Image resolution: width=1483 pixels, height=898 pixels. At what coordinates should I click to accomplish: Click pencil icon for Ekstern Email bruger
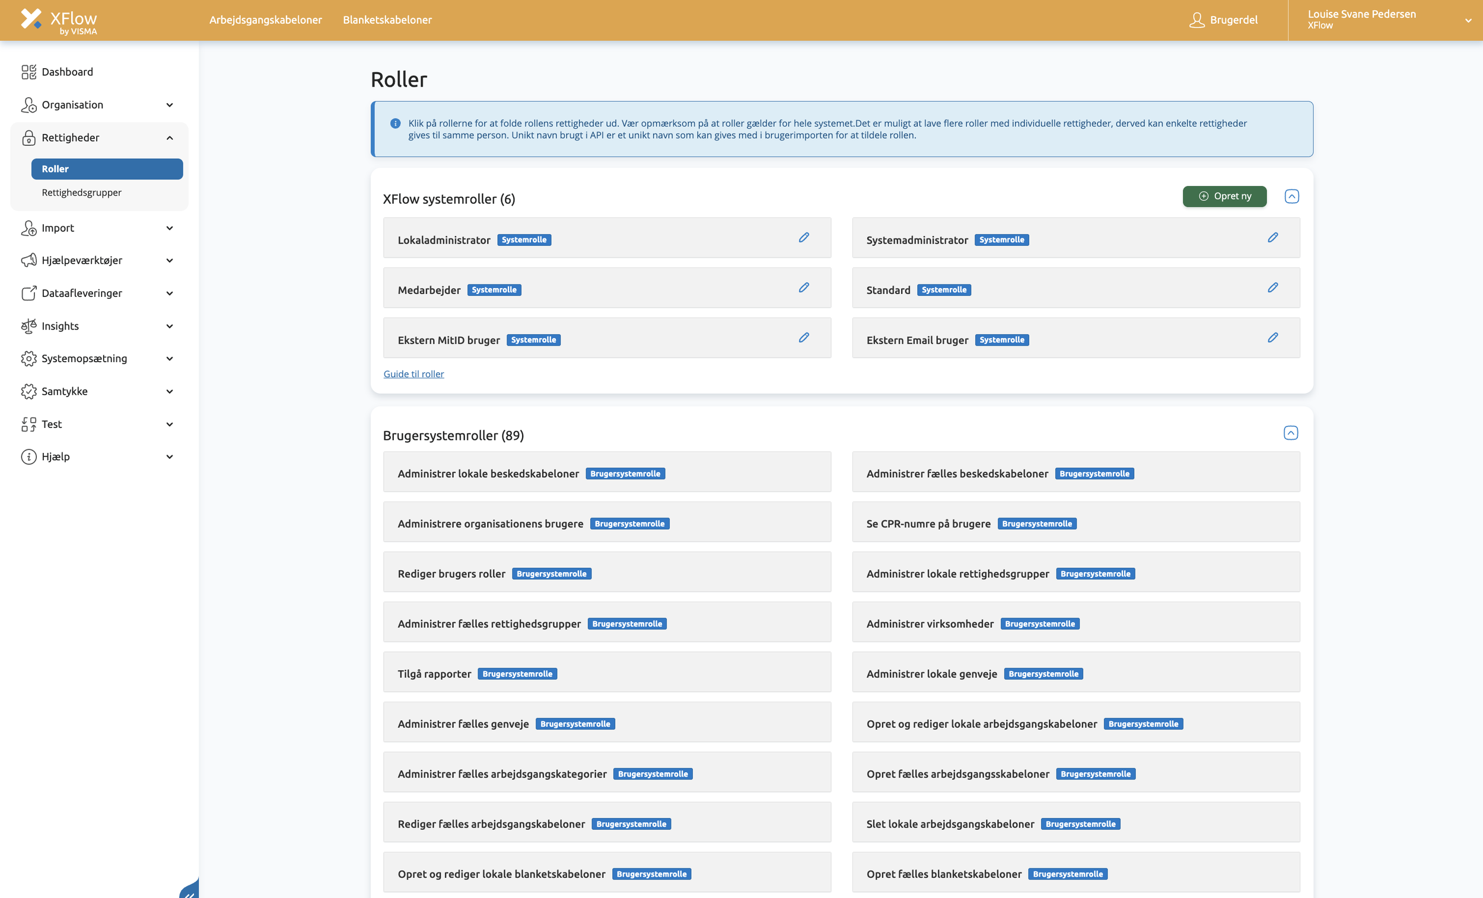click(1272, 337)
